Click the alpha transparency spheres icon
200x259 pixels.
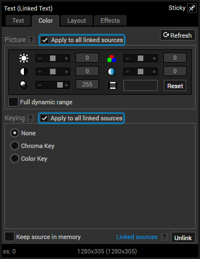coord(24,85)
